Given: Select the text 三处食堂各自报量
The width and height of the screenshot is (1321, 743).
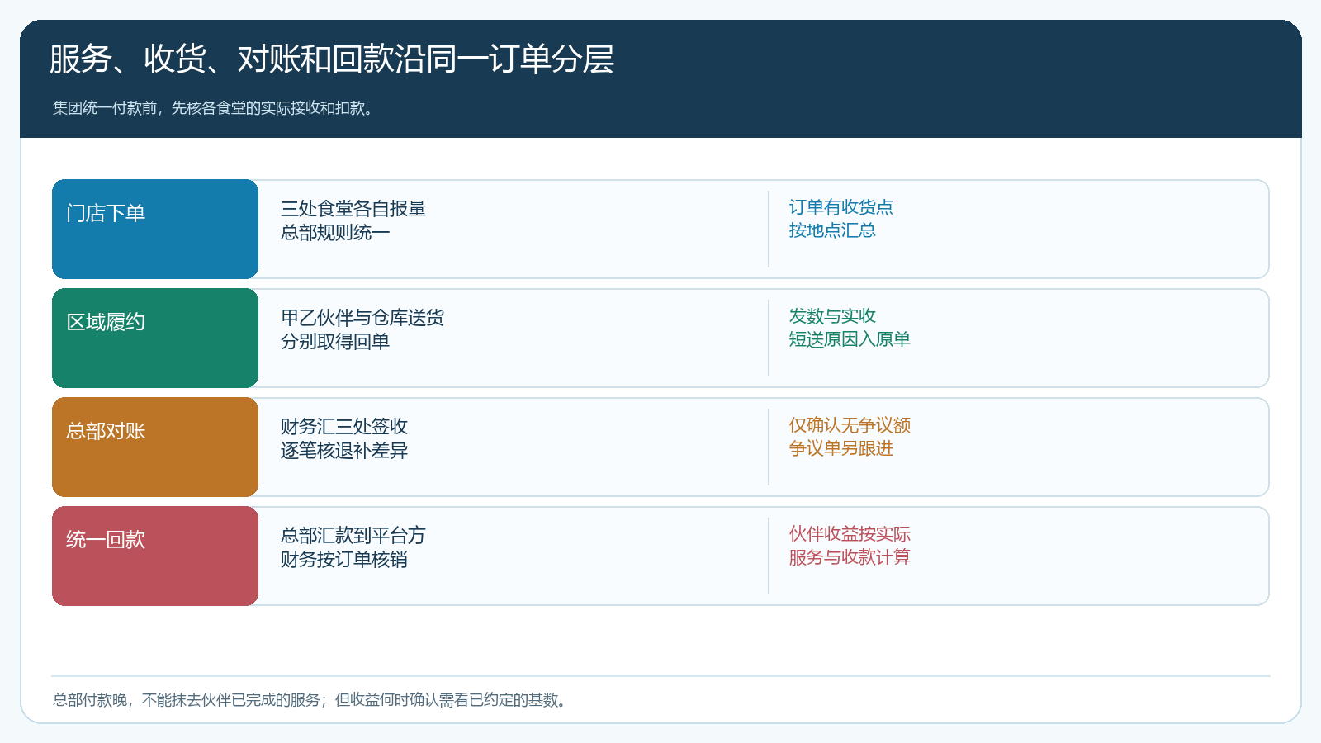Looking at the screenshot, I should pos(353,209).
